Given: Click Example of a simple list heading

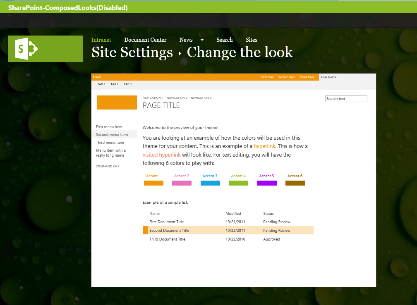Looking at the screenshot, I should pyautogui.click(x=165, y=203).
